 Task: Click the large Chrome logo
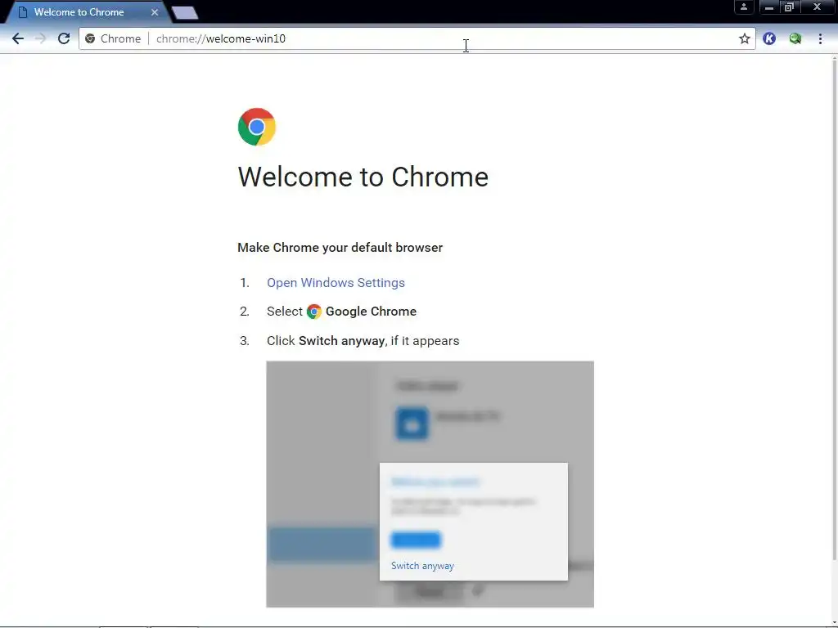[x=256, y=127]
